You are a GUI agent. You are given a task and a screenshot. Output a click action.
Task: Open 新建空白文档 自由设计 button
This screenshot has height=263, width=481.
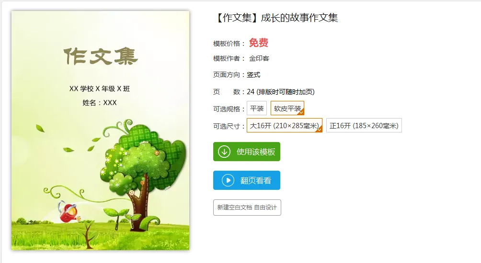(x=247, y=208)
